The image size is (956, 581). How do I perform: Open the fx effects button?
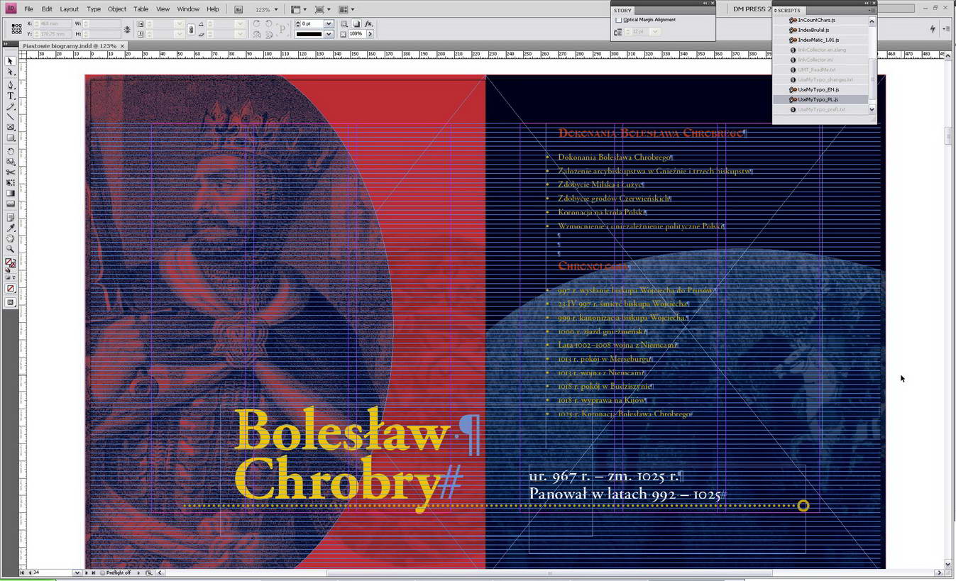[368, 23]
